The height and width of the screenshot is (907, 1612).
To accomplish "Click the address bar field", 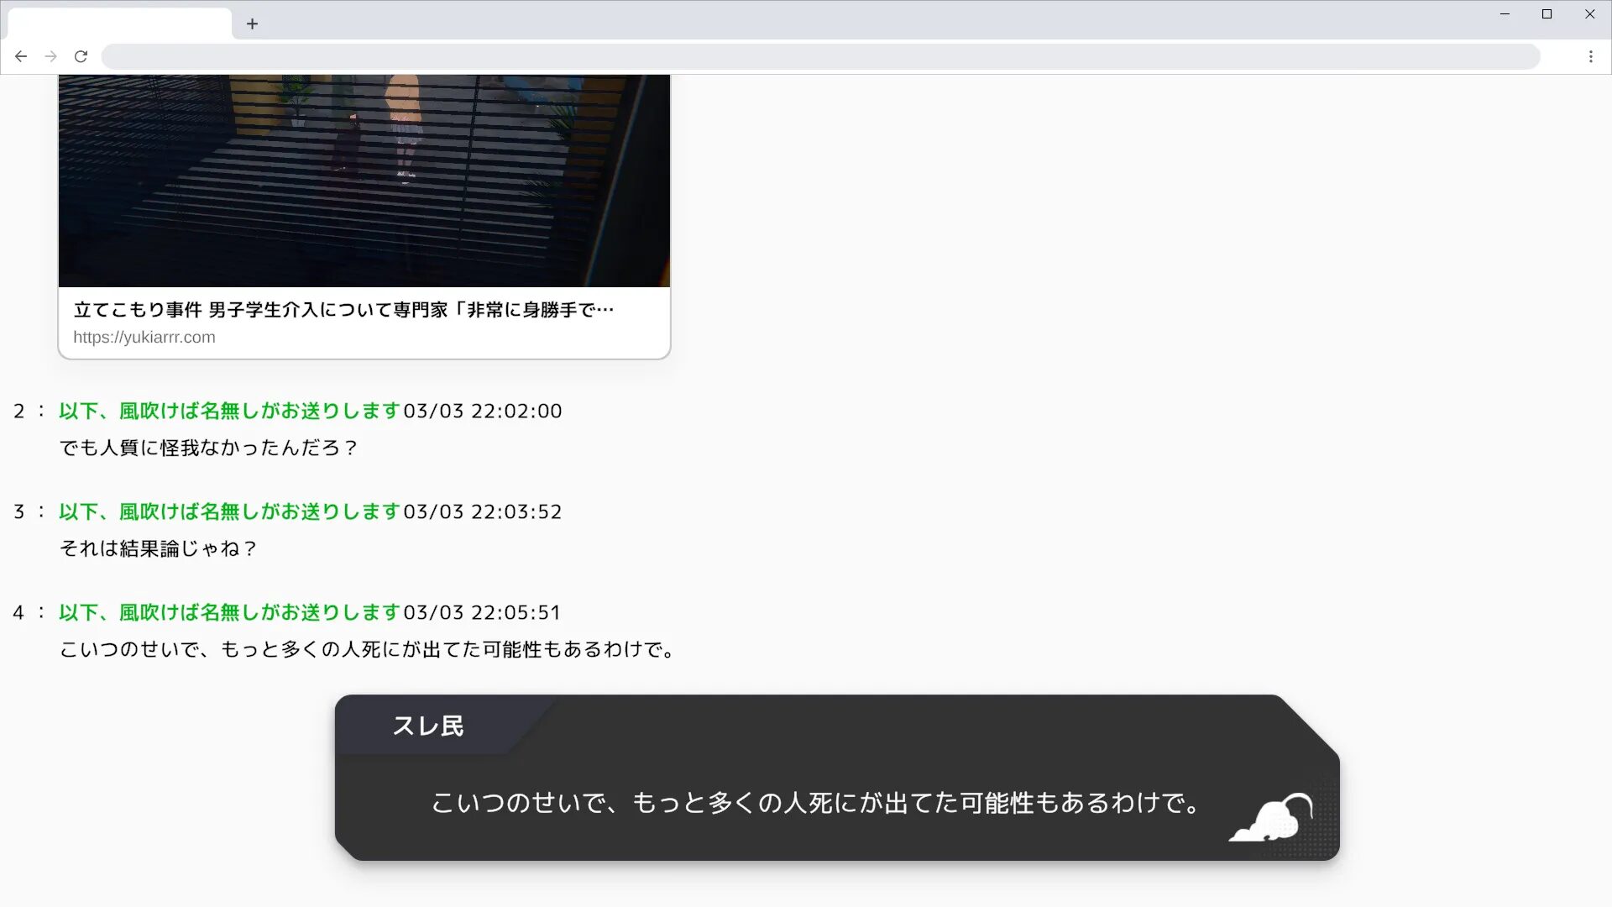I will click(x=819, y=56).
